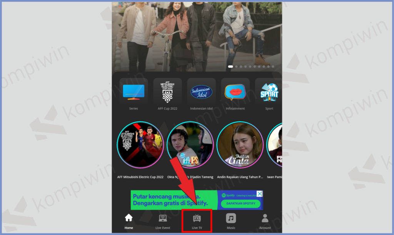Screen dimensions: 394x235
Task: Open the Live TV television icon
Action: 197,218
